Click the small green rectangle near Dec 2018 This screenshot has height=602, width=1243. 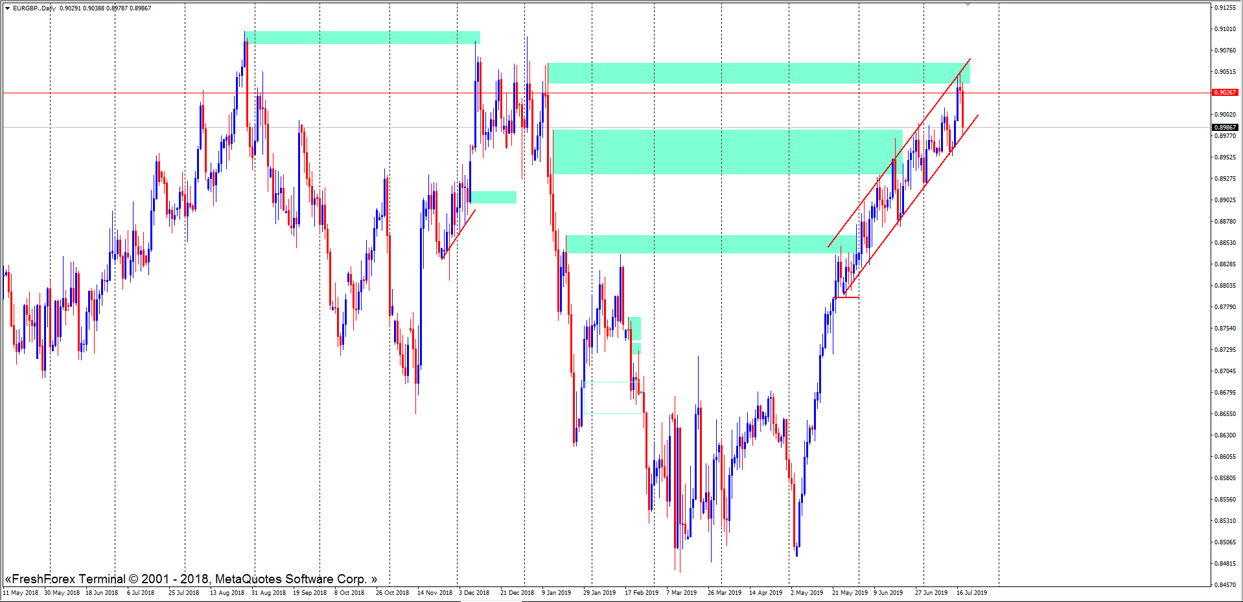[x=494, y=197]
